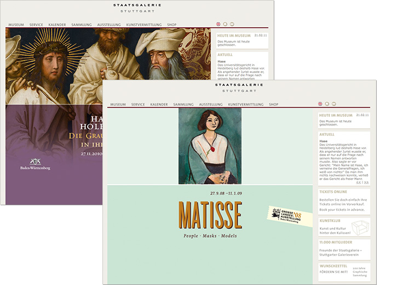Click the home icon in front window
Viewport: 397px width, 285px height.
(327, 104)
